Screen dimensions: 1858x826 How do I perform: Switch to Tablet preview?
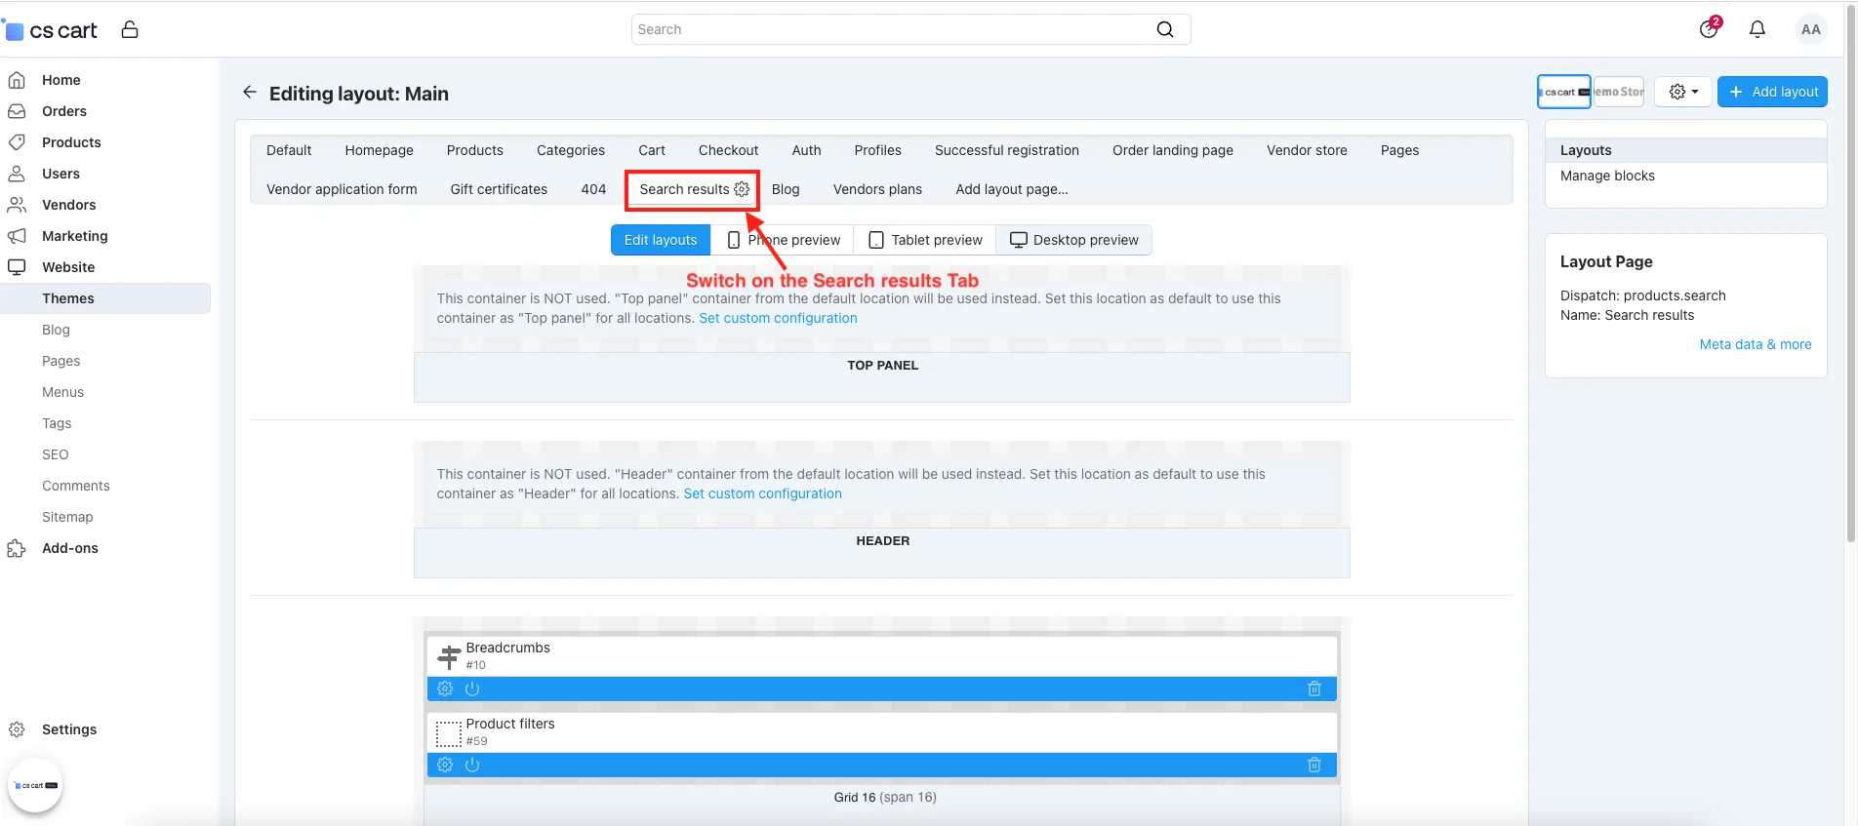pyautogui.click(x=925, y=240)
